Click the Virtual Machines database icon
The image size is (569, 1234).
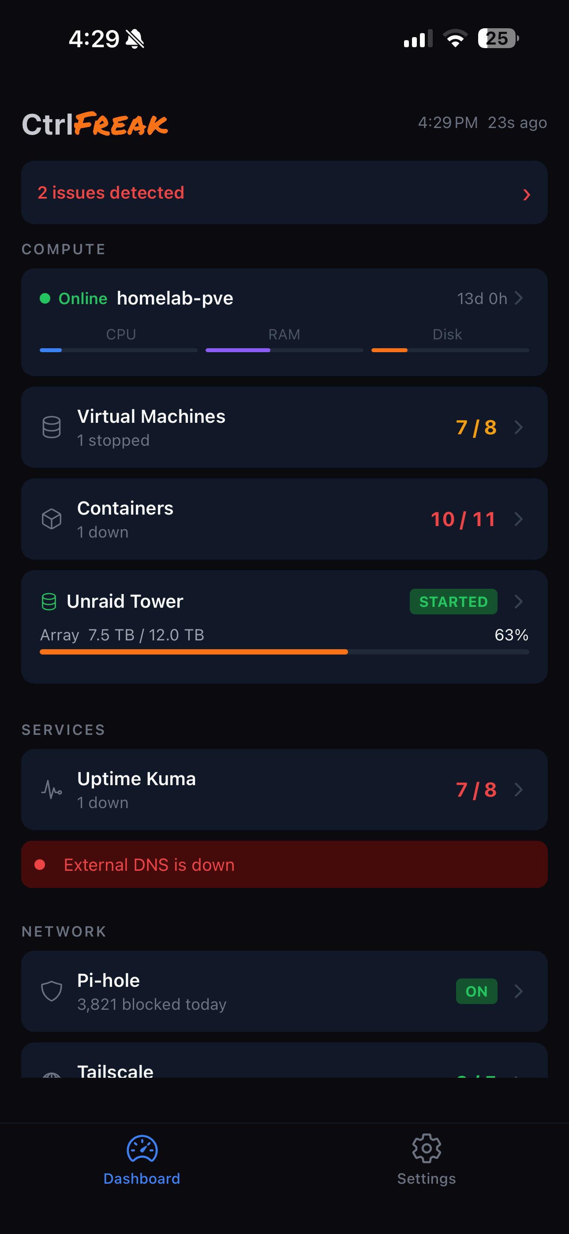pyautogui.click(x=51, y=427)
